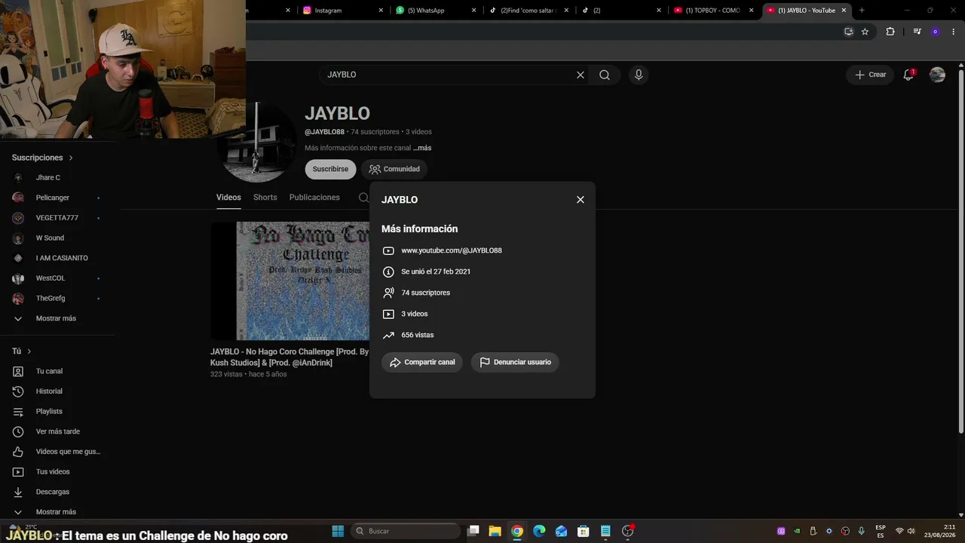Open the JAYBLO - No Hago Coro Challenge title
This screenshot has height=543, width=965.
pyautogui.click(x=289, y=357)
